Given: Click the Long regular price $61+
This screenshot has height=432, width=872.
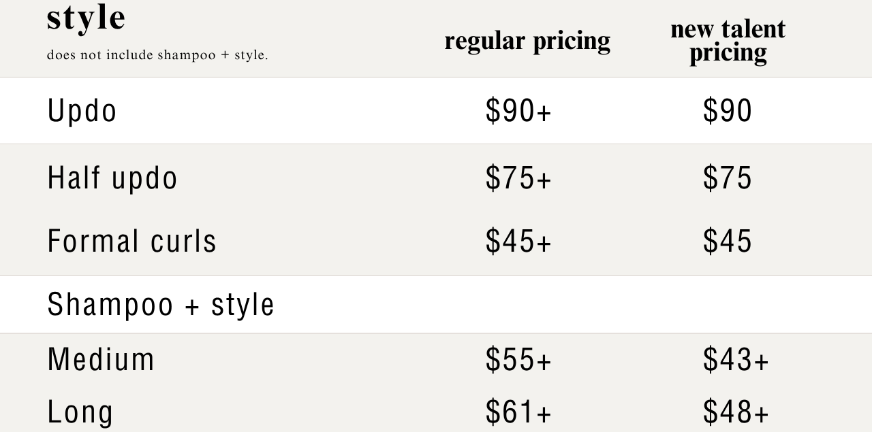Looking at the screenshot, I should (518, 412).
